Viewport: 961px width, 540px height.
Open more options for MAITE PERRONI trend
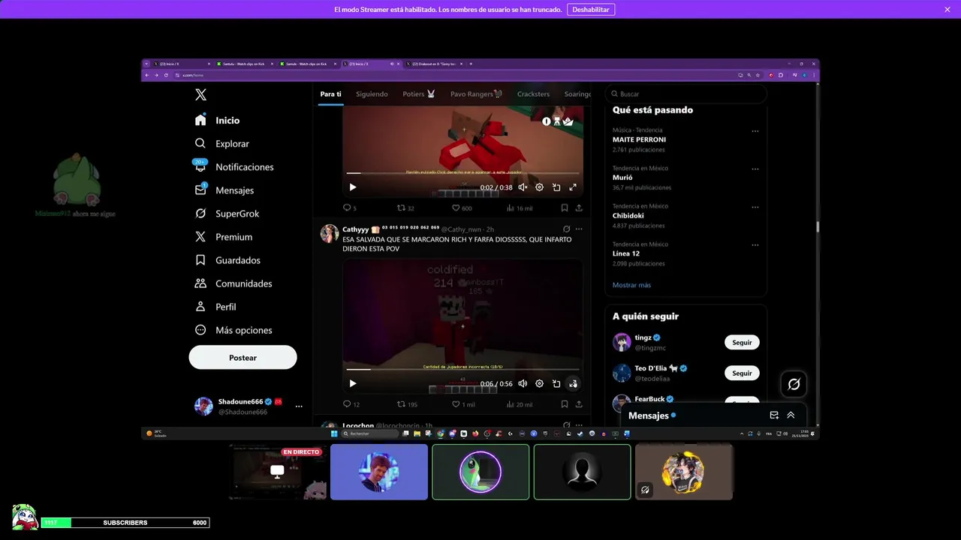click(755, 131)
